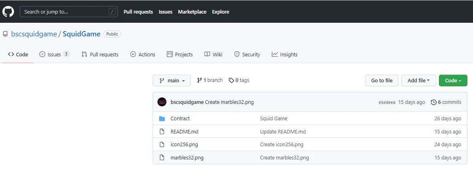The image size is (473, 169).
Task: Open latest commit message Create marbles32.png
Action: point(230,102)
